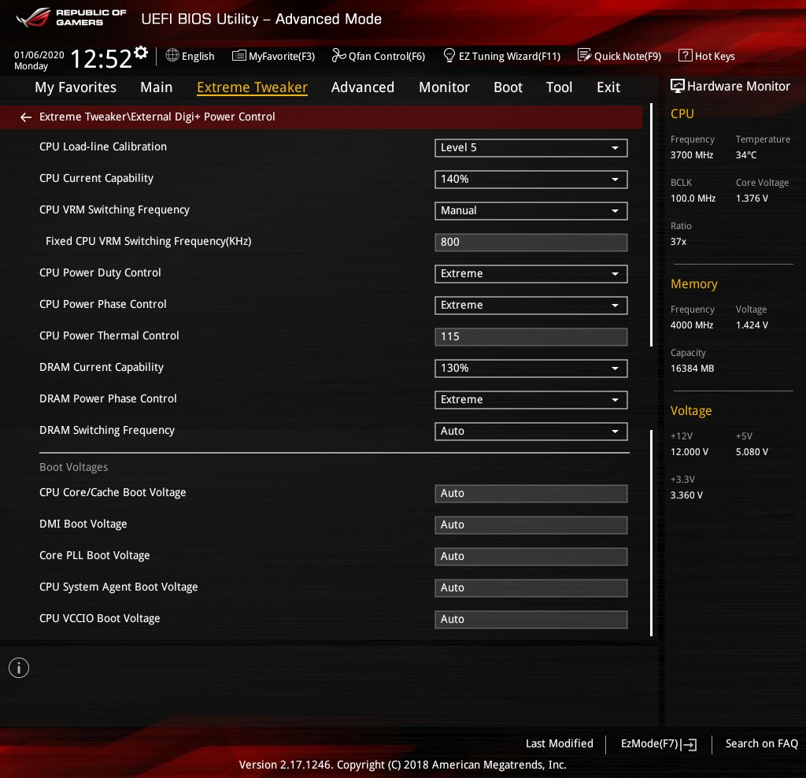Click CPU VCCIO Boot Voltage field
Viewport: 806px width, 778px height.
click(531, 619)
